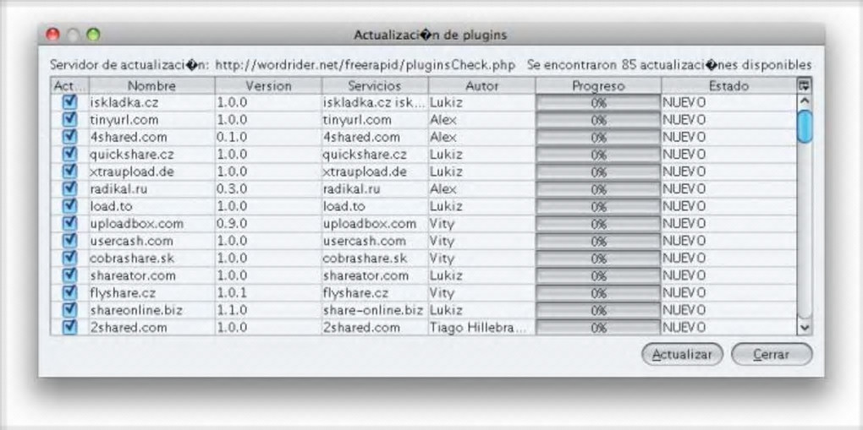
Task: Select the shareator.com name cell
Action: point(152,275)
